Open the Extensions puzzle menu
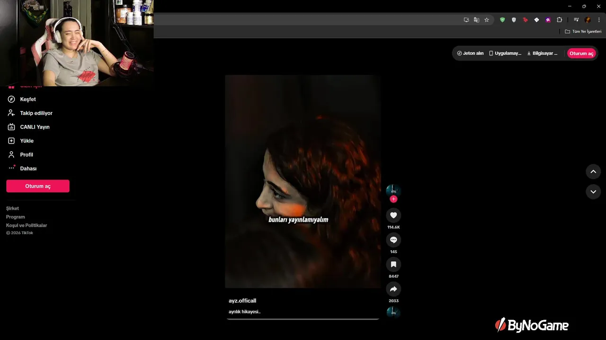 tap(560, 20)
